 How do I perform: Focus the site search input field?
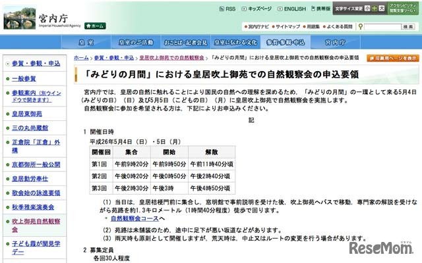coord(382,26)
